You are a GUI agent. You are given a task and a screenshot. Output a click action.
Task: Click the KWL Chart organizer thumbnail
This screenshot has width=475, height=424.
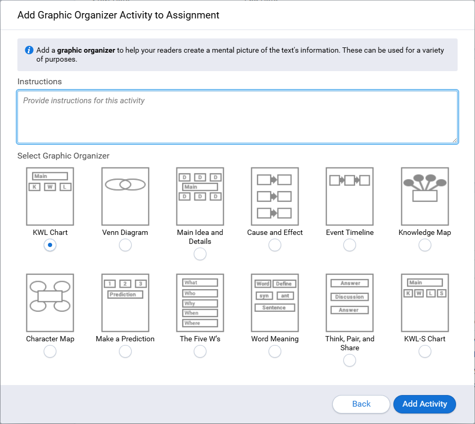(50, 196)
